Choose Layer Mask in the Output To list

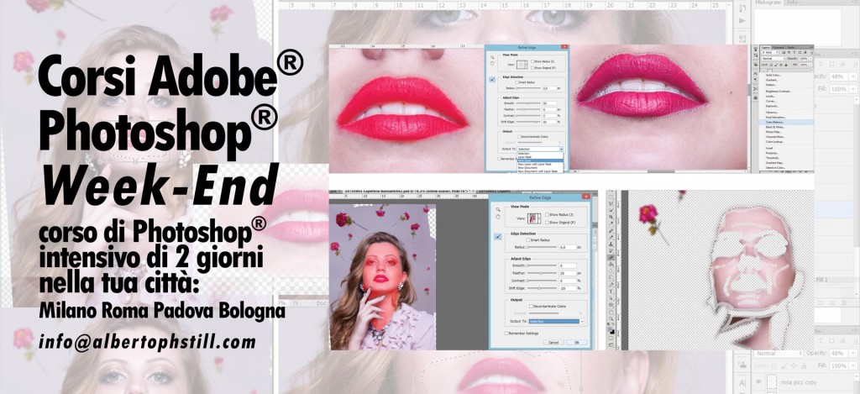(x=540, y=157)
